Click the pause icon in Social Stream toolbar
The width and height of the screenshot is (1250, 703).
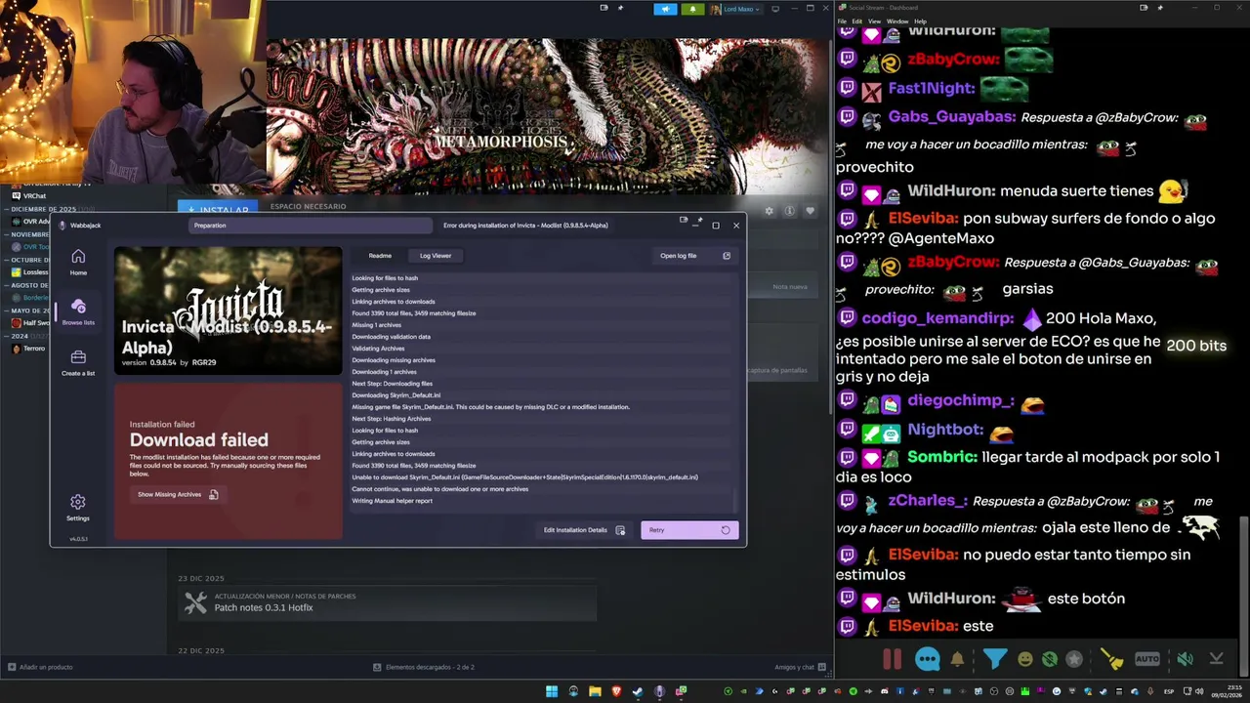point(892,659)
